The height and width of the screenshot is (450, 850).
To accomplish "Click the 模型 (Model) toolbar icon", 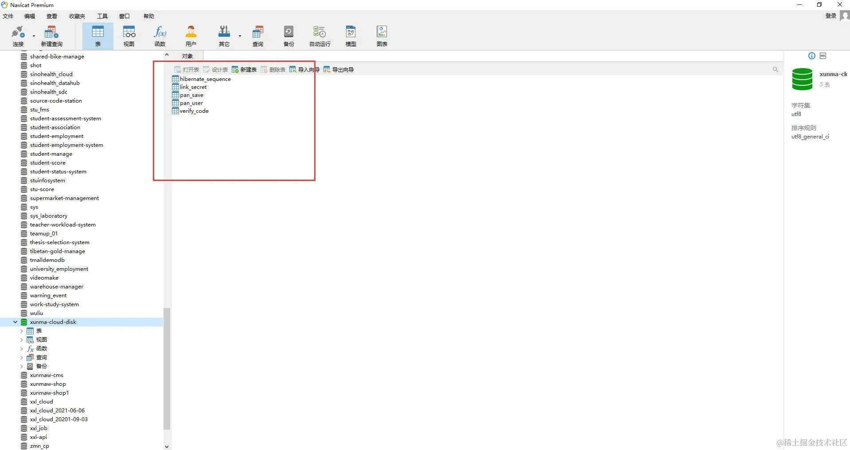I will click(x=351, y=36).
